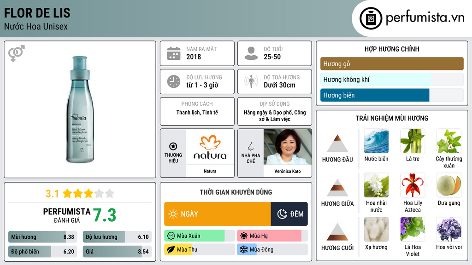
Task: Click the perfumista.vn bottle logo icon
Action: (371, 18)
